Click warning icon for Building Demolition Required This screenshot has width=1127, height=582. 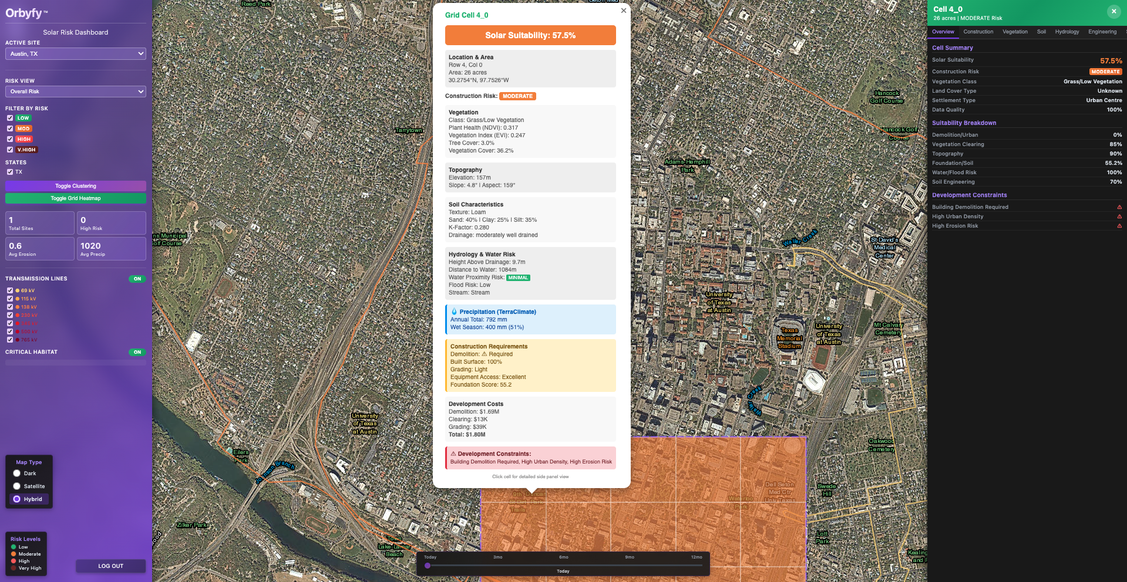pos(1119,207)
